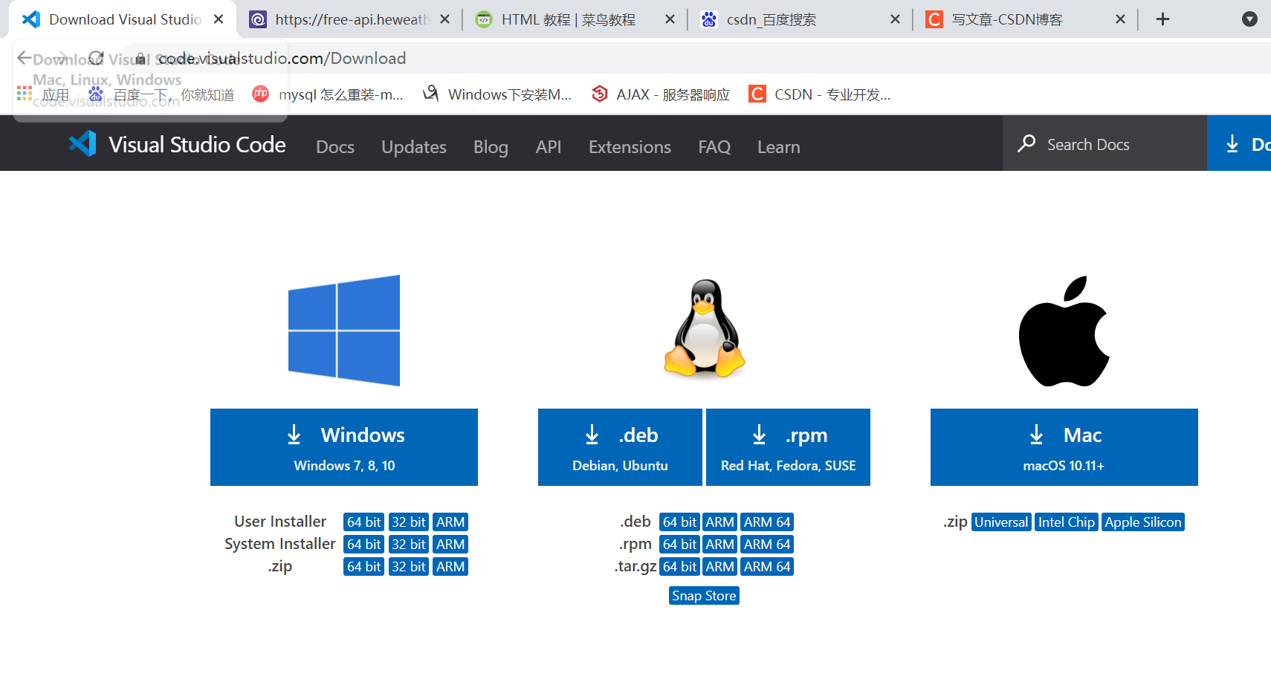
Task: Download the .deb package for Debian, Ubuntu
Action: (620, 447)
